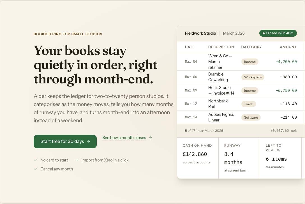Click the Fieldwork Studio title
Viewport: 305px width, 204px height.
click(x=200, y=33)
